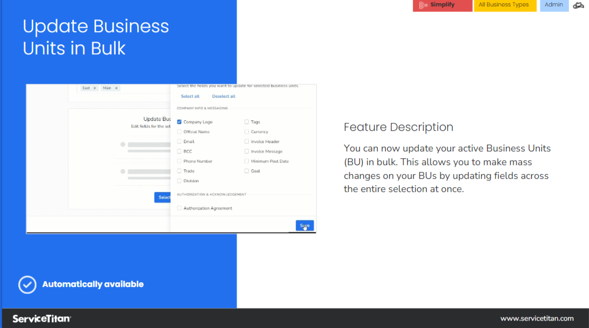
Task: Enable the Currency checkbox
Action: coord(246,132)
